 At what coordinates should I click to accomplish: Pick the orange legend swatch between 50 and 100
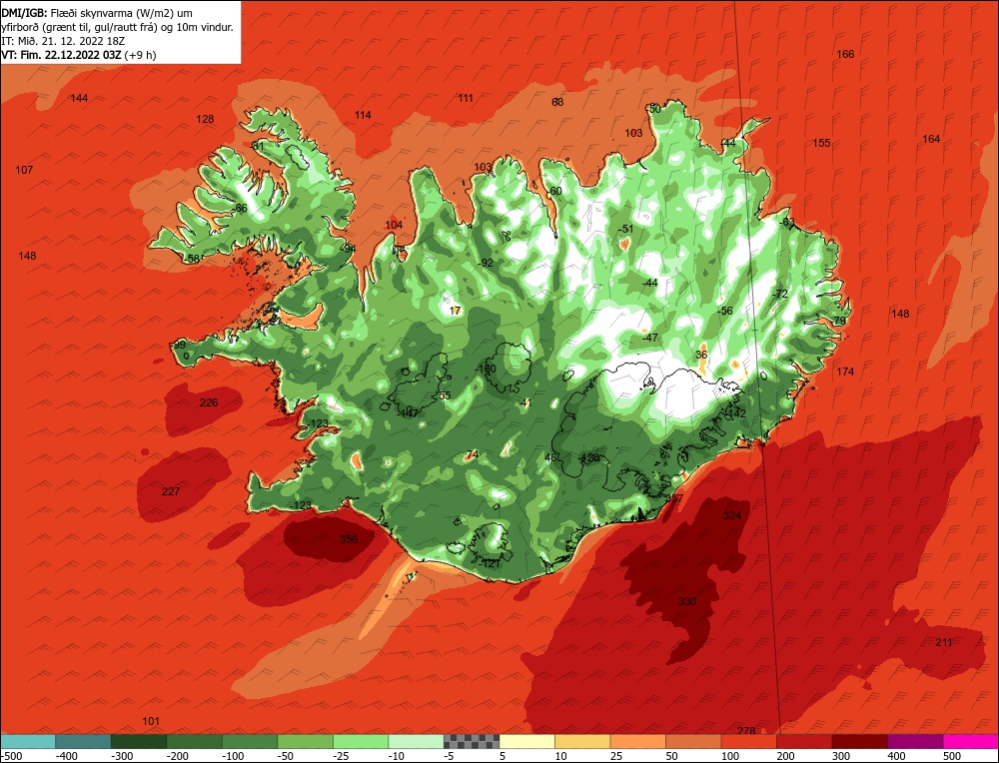693,741
